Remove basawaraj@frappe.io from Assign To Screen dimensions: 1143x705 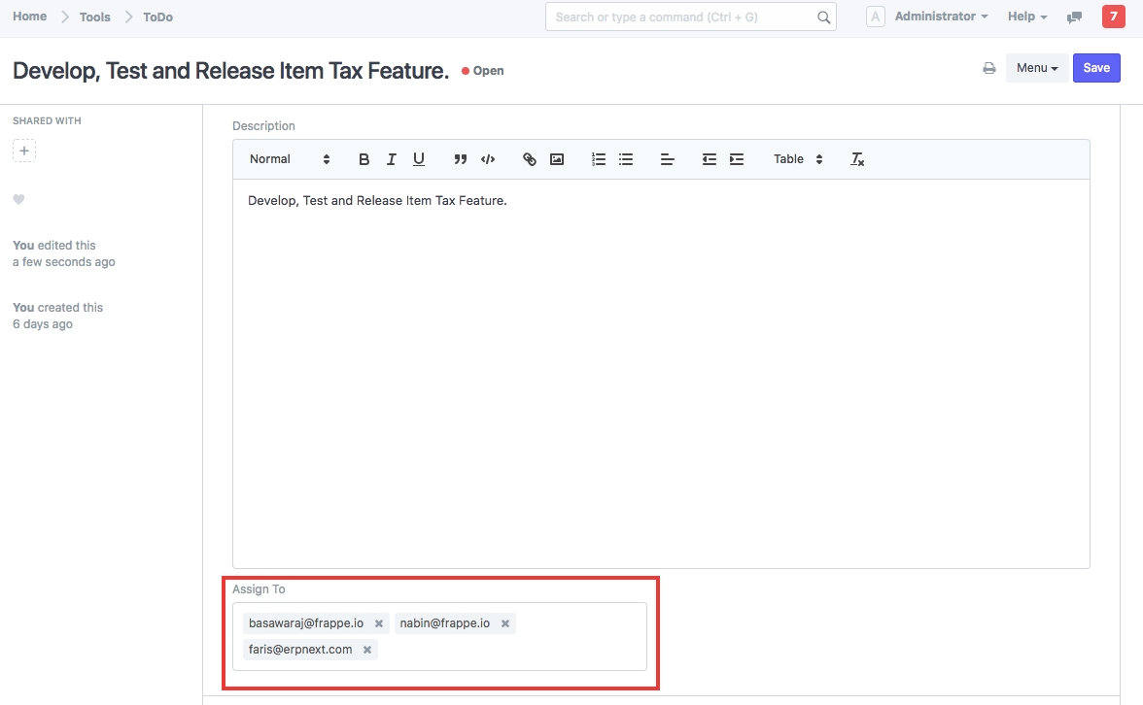379,623
